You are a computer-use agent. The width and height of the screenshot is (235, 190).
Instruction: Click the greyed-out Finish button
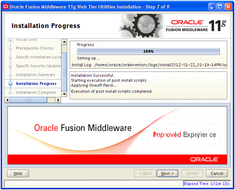pyautogui.click(x=192, y=174)
